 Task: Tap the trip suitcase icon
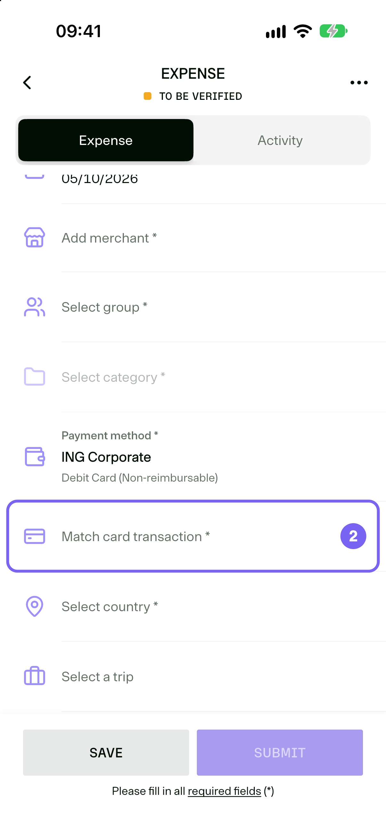pos(35,676)
